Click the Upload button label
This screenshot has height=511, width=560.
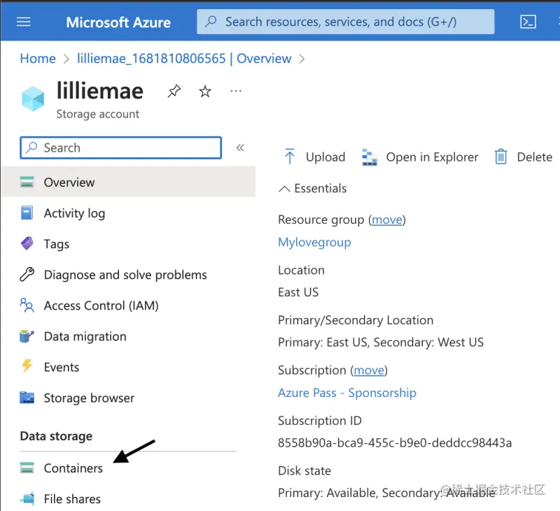tap(325, 157)
